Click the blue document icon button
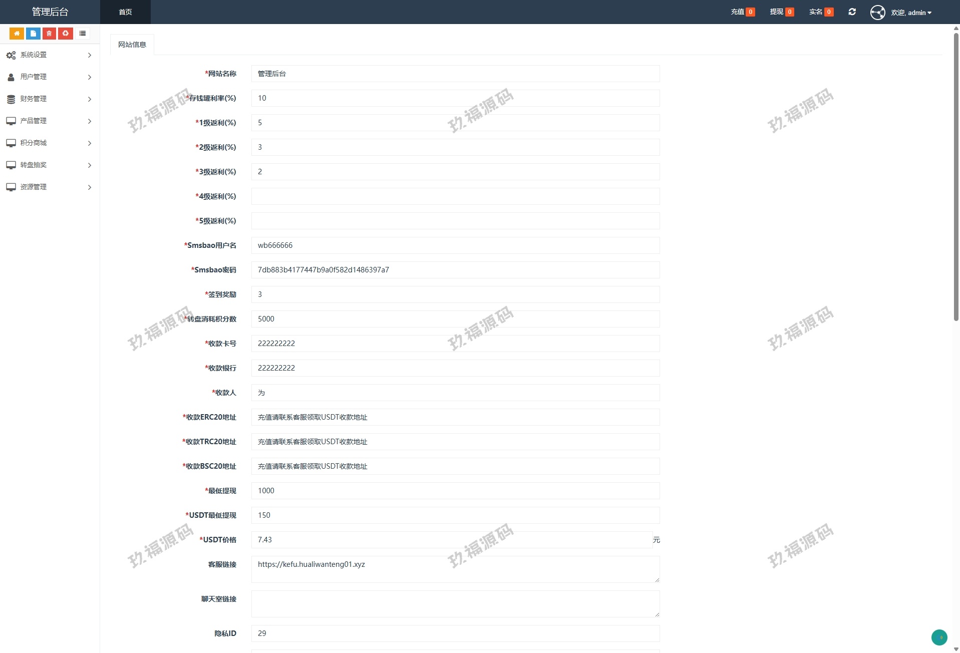This screenshot has width=960, height=653. pos(33,34)
